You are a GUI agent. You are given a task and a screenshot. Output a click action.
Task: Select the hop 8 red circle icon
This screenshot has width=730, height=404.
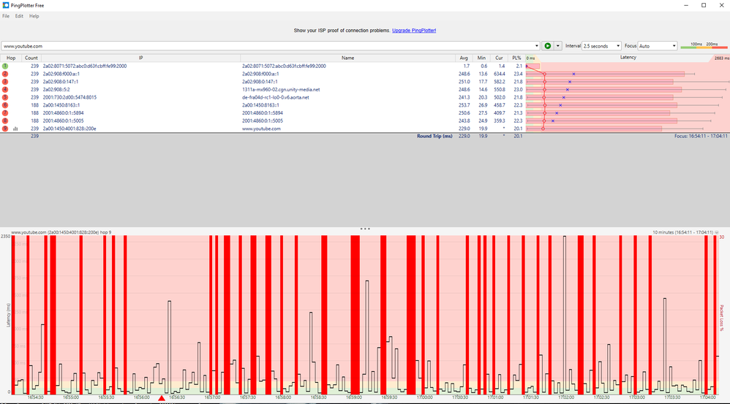point(5,121)
